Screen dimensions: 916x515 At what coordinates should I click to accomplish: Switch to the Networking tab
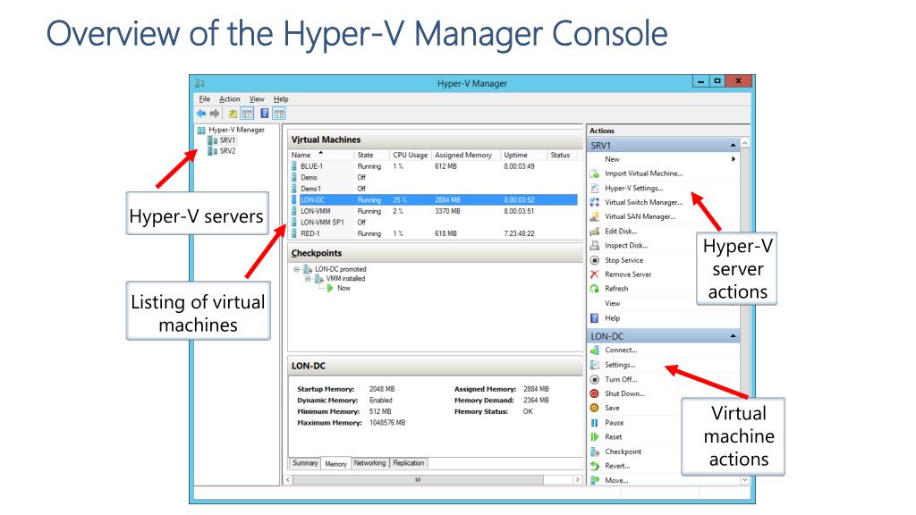click(369, 463)
